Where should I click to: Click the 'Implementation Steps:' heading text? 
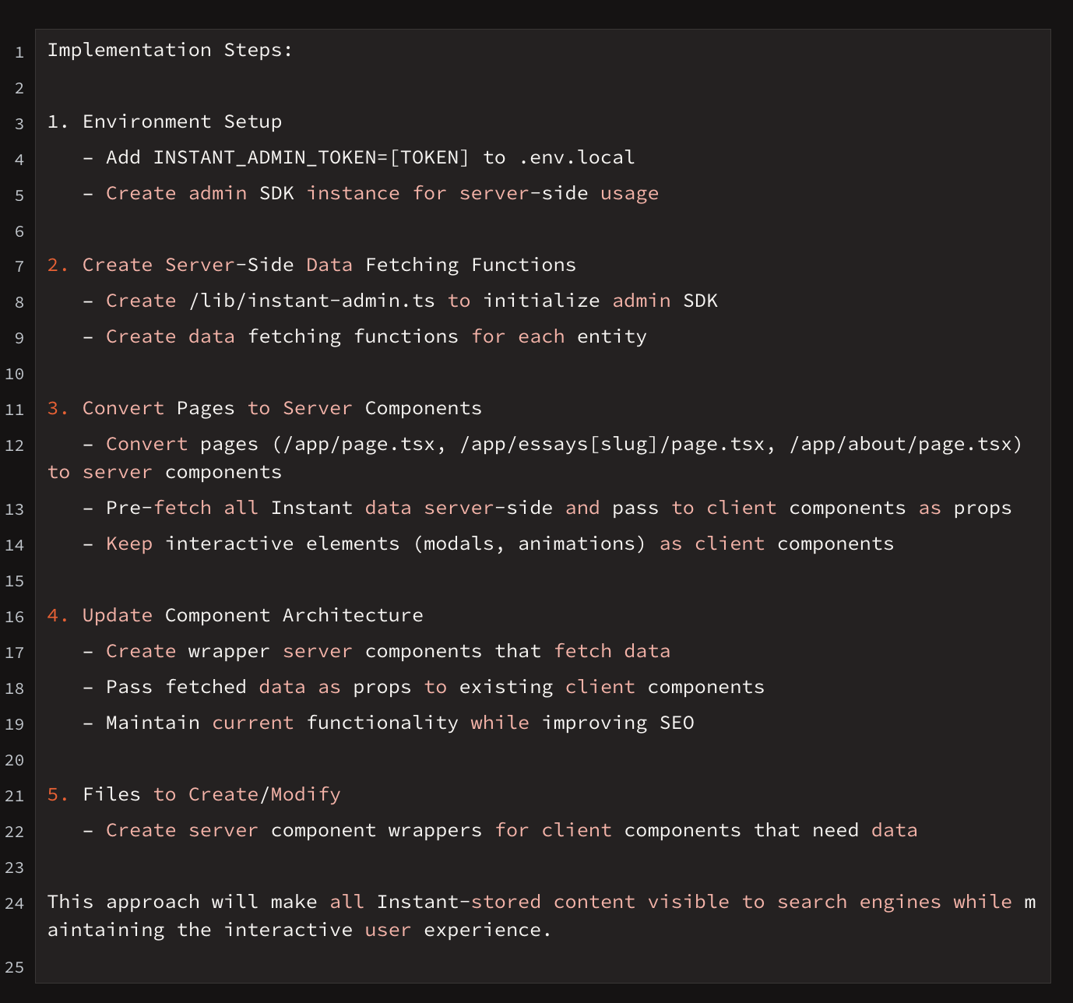coord(170,51)
